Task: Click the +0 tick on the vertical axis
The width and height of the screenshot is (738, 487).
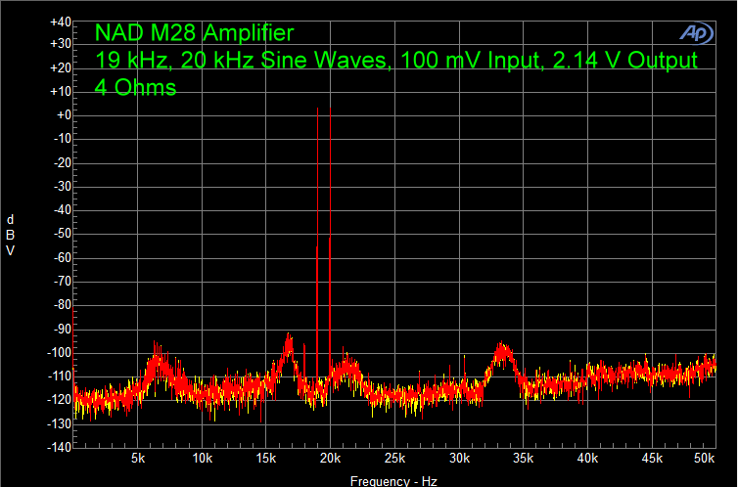Action: click(x=63, y=115)
